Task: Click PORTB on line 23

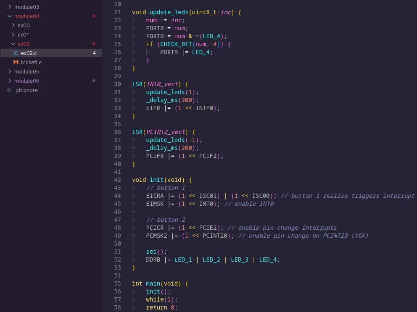Action: click(155, 28)
